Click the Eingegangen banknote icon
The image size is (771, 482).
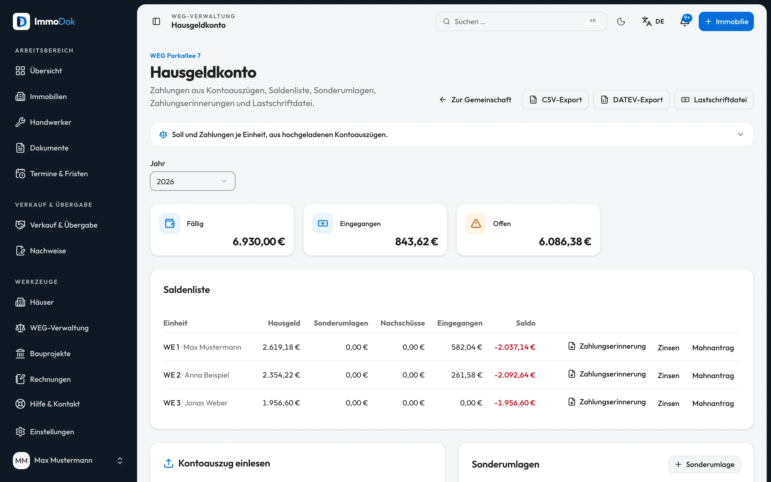(323, 224)
